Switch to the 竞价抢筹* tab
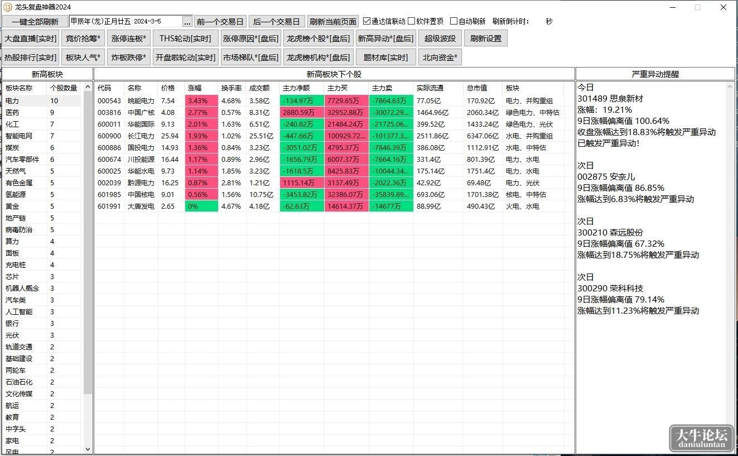The width and height of the screenshot is (738, 456). (x=83, y=39)
